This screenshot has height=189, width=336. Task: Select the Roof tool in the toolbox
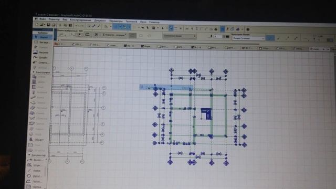click(x=38, y=113)
